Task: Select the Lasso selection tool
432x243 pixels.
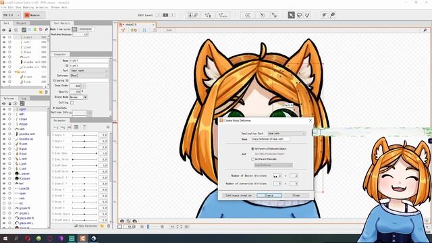Action: click(x=299, y=15)
